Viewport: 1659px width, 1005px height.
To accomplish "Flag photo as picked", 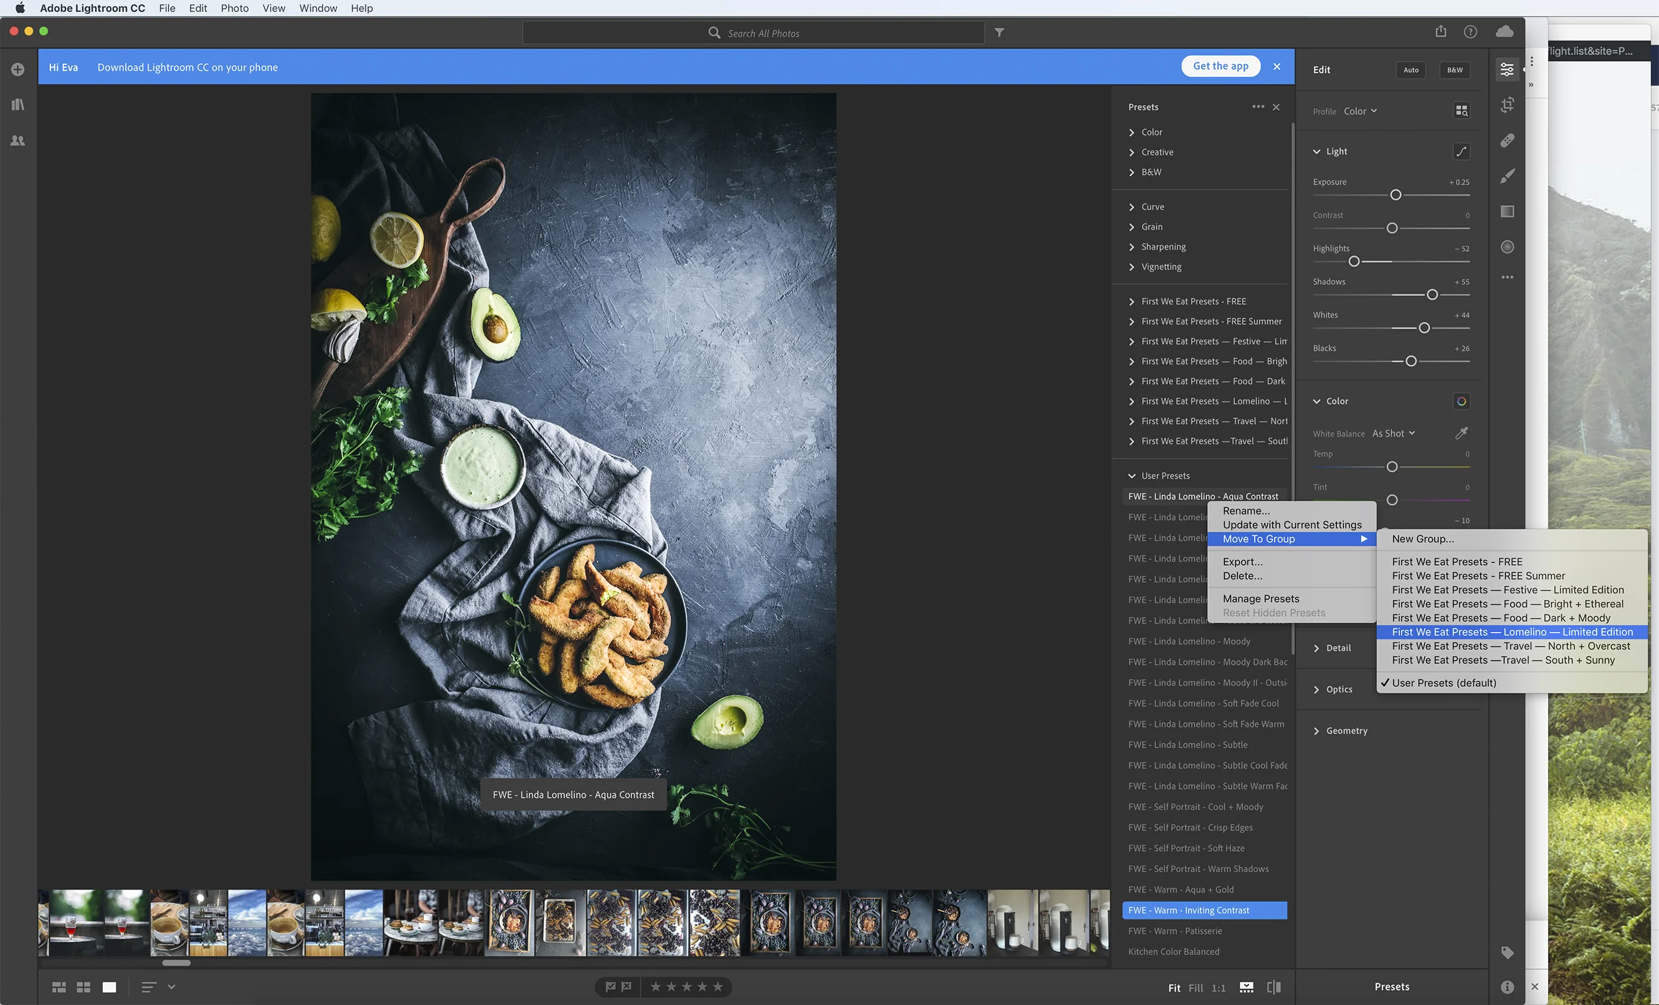I will pos(610,987).
